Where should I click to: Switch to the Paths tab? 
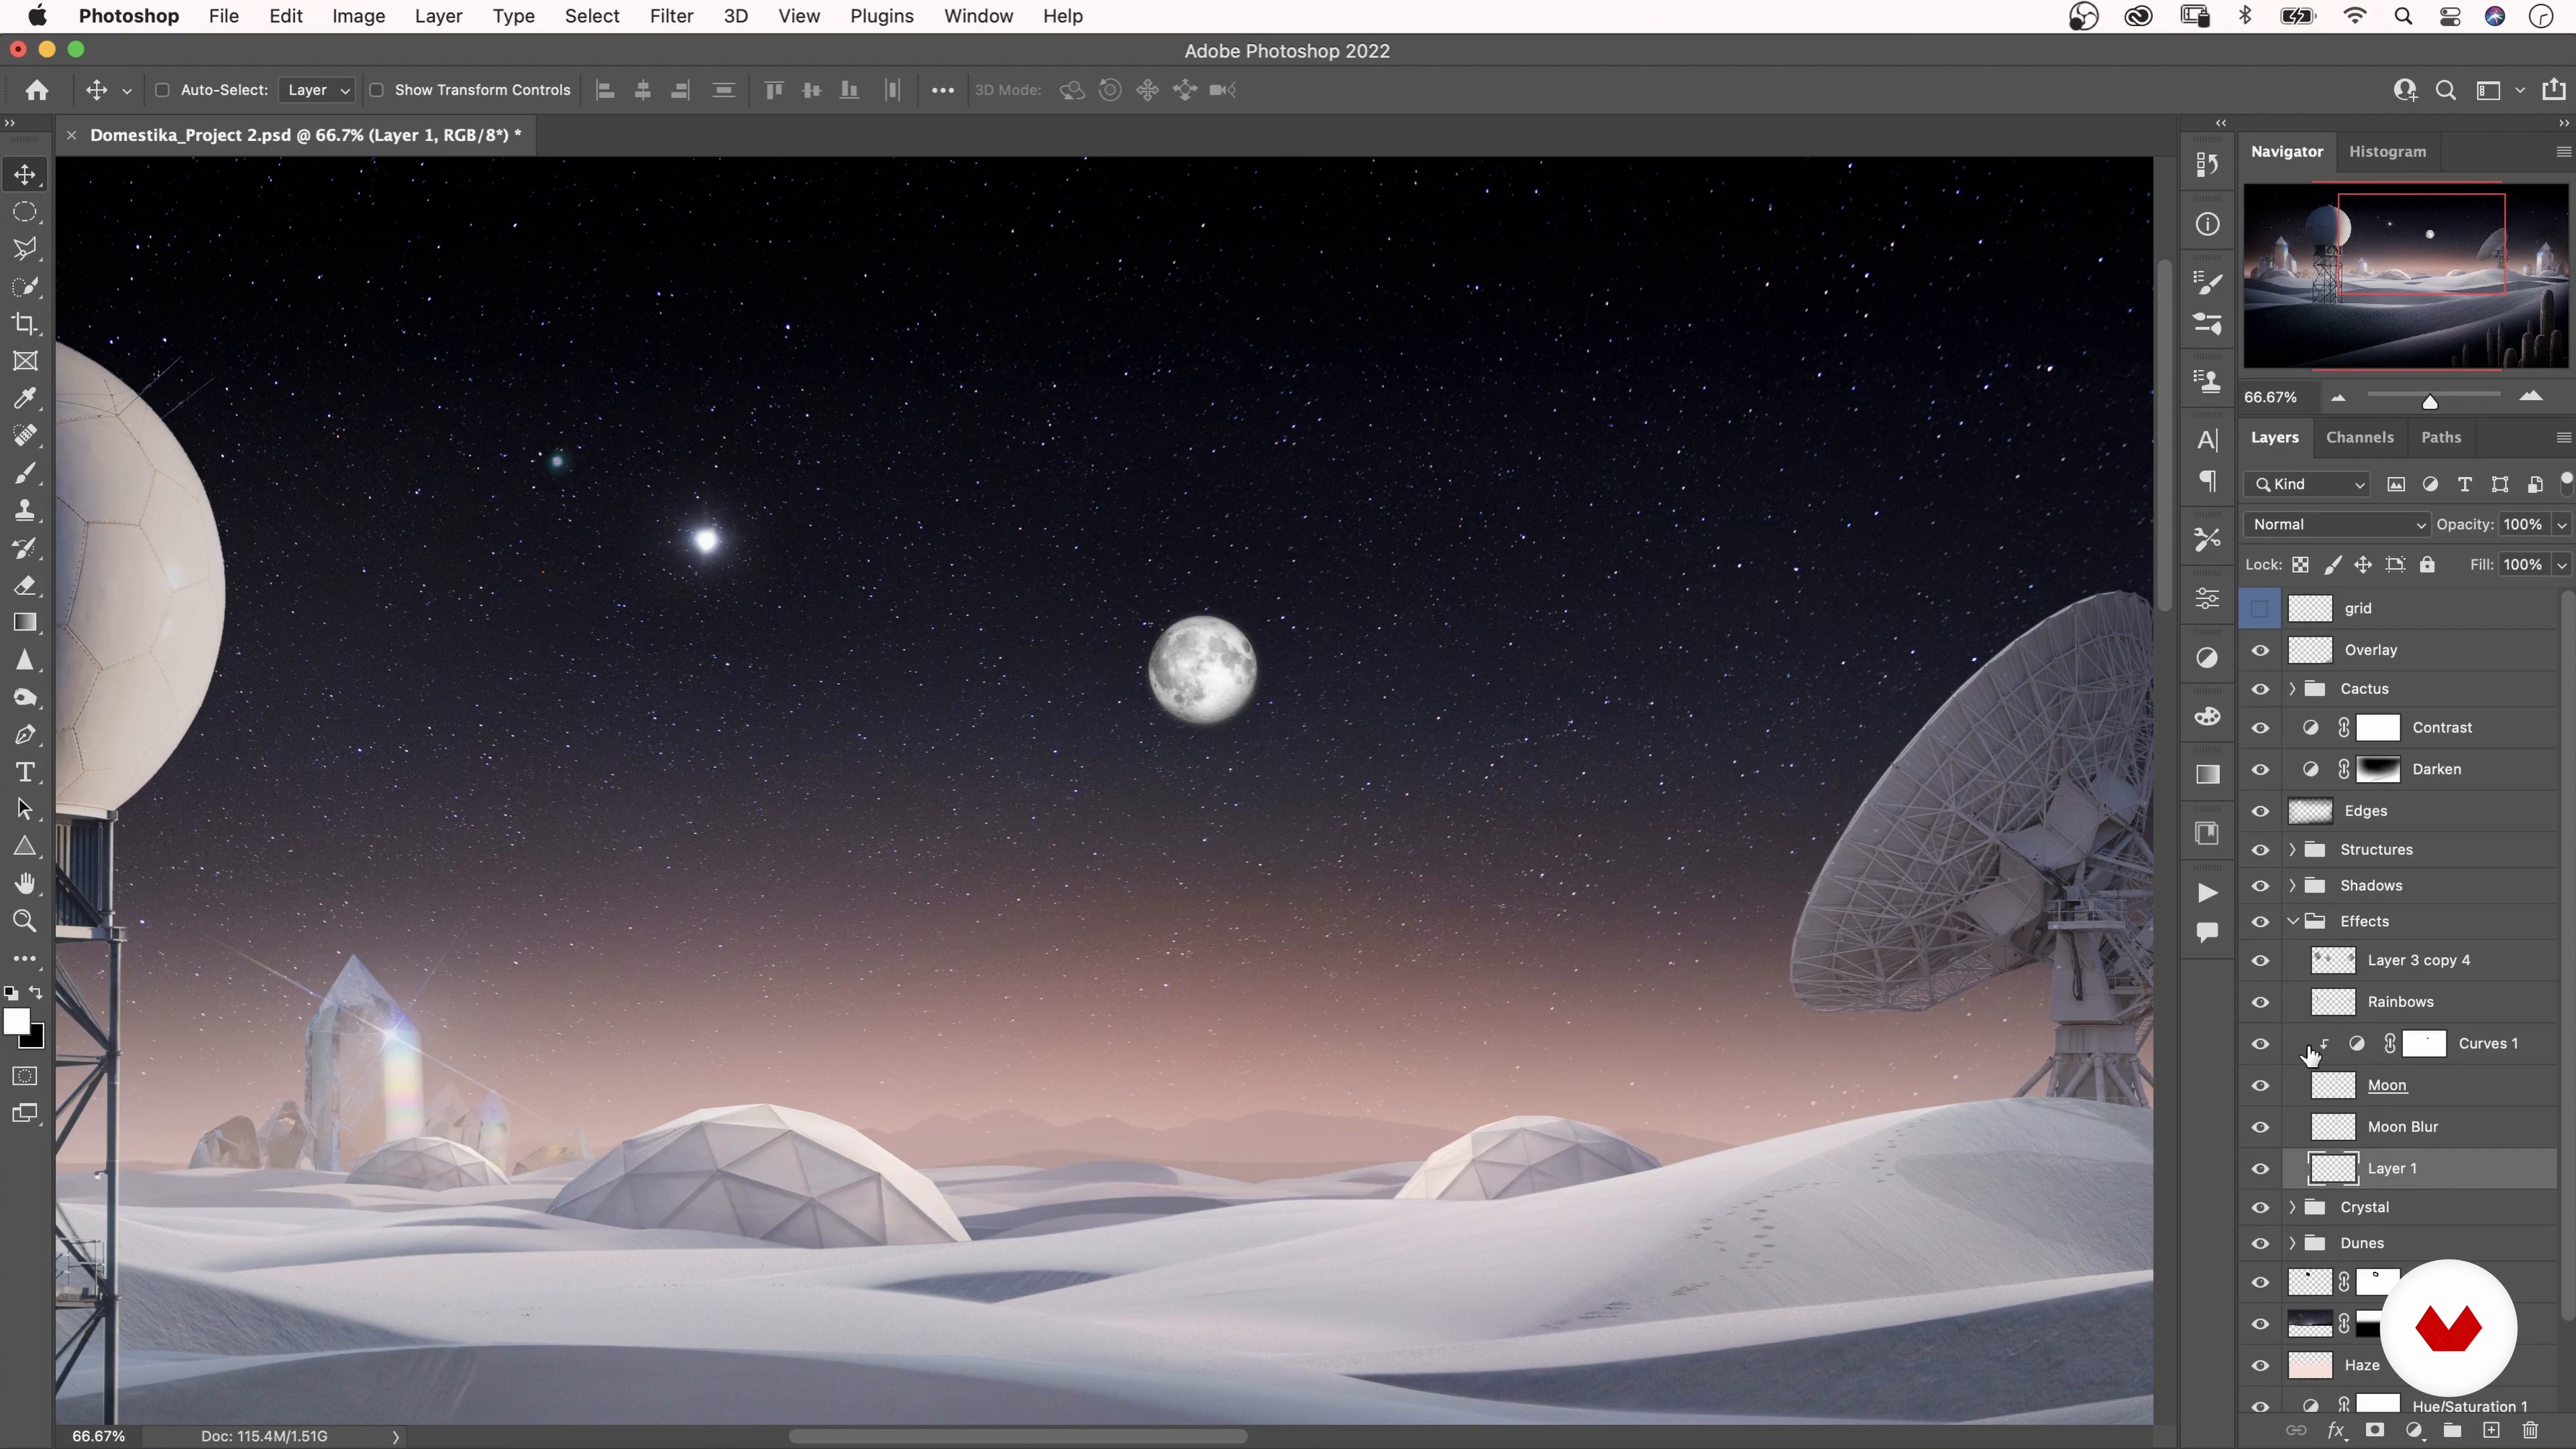point(2440,437)
